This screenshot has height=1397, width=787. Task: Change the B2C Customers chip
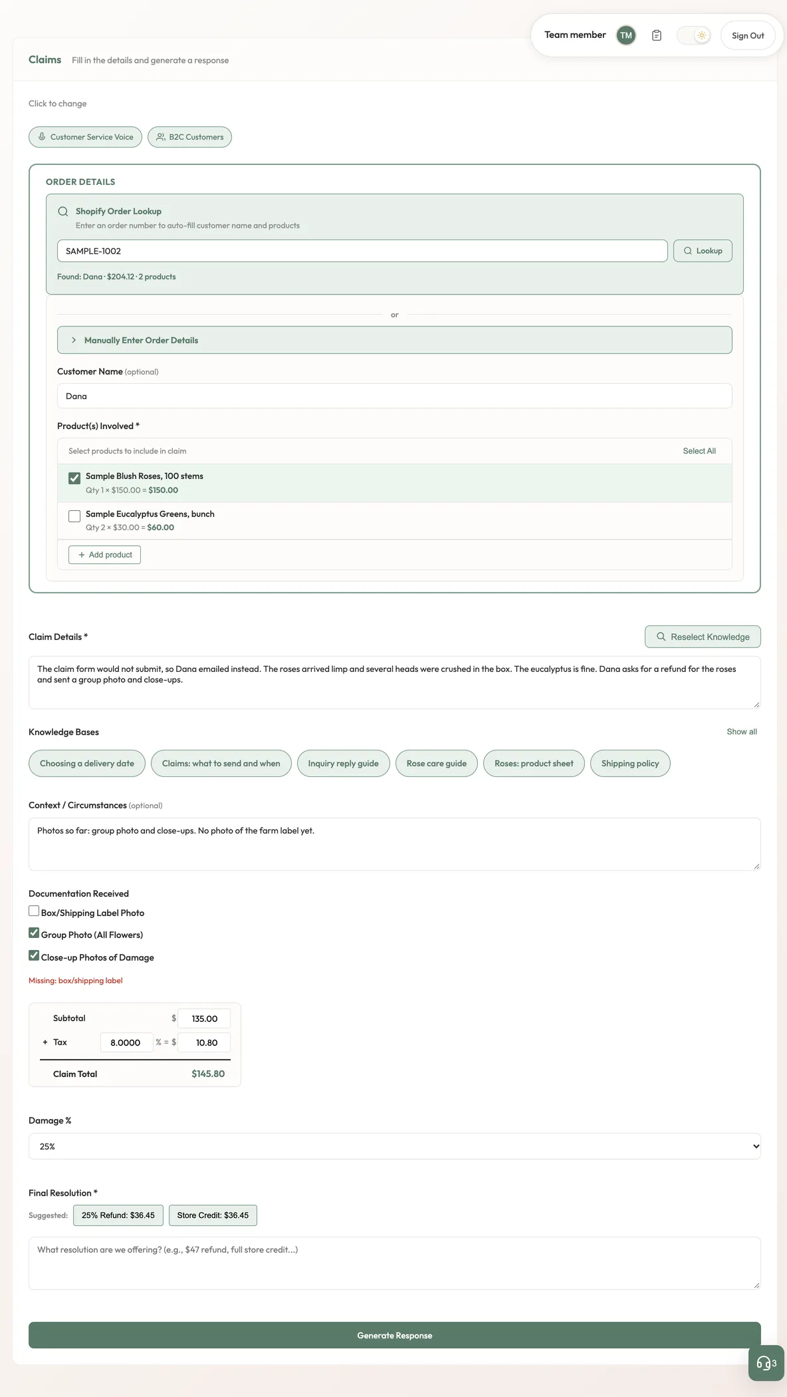click(x=189, y=137)
